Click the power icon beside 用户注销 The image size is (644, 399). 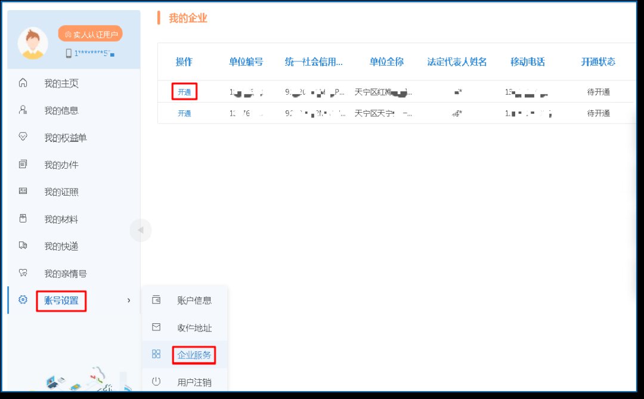pyautogui.click(x=156, y=381)
